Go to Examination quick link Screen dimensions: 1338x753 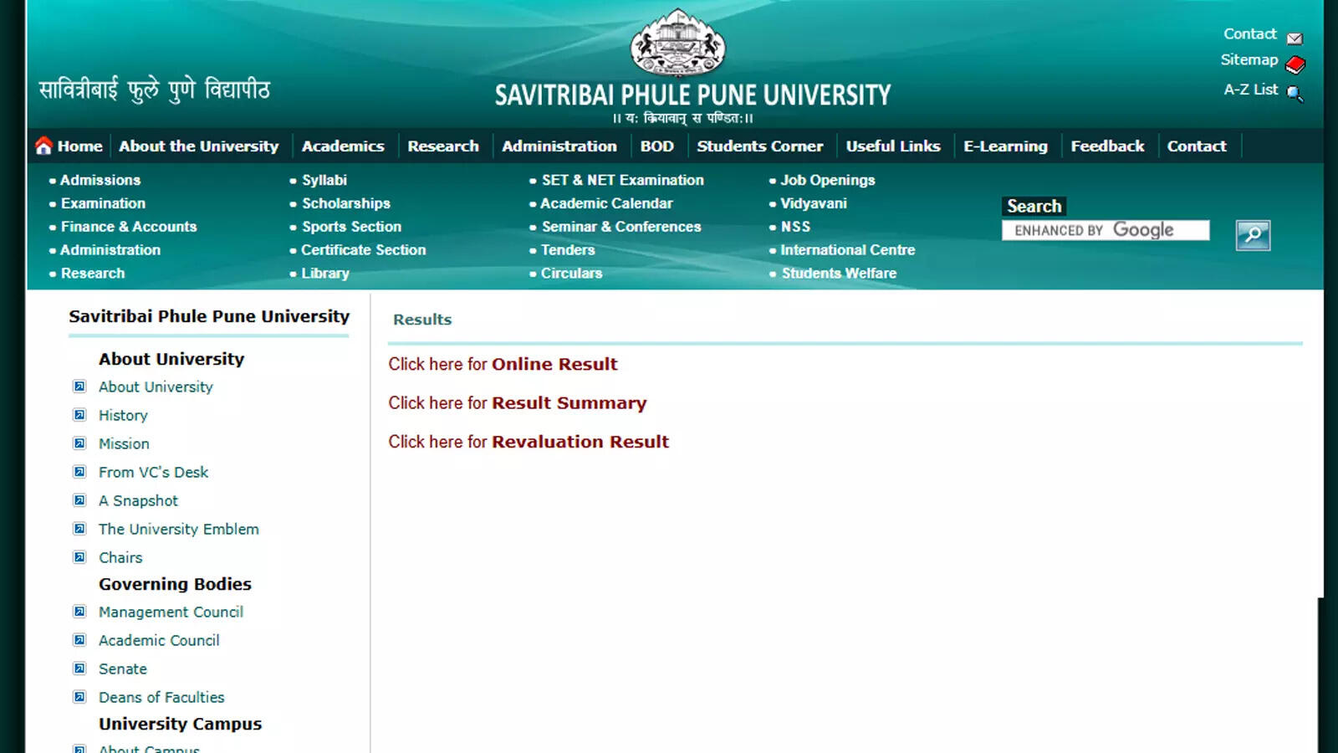pos(103,203)
